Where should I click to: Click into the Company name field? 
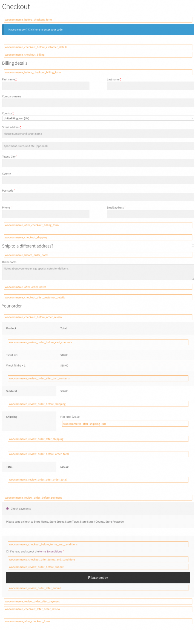pyautogui.click(x=98, y=102)
